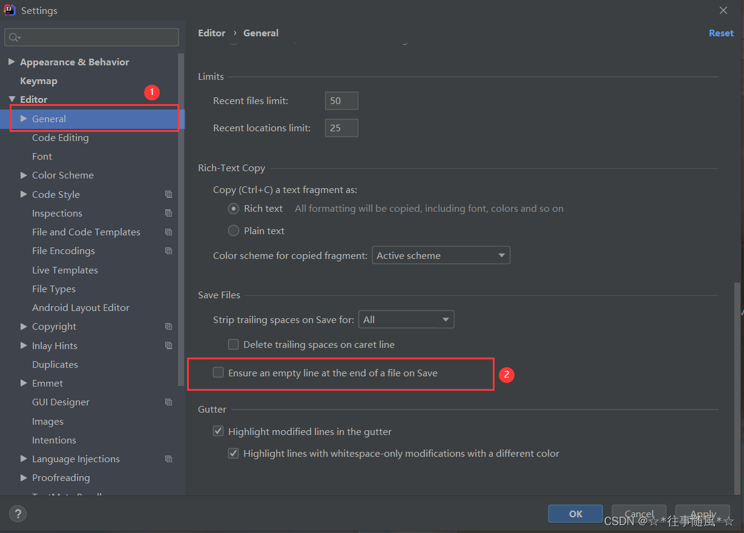Open help with the question mark button
The width and height of the screenshot is (744, 533).
18,514
